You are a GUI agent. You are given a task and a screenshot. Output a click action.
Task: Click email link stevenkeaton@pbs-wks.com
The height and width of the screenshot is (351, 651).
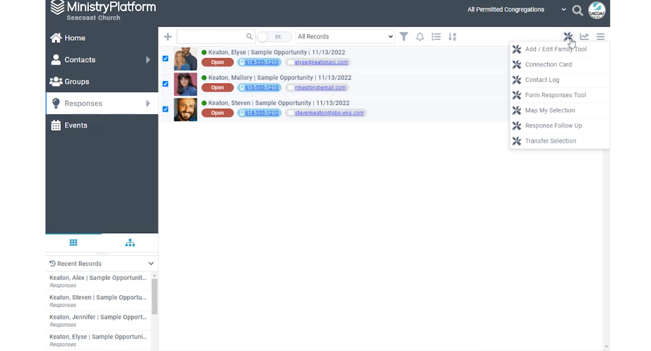click(329, 113)
